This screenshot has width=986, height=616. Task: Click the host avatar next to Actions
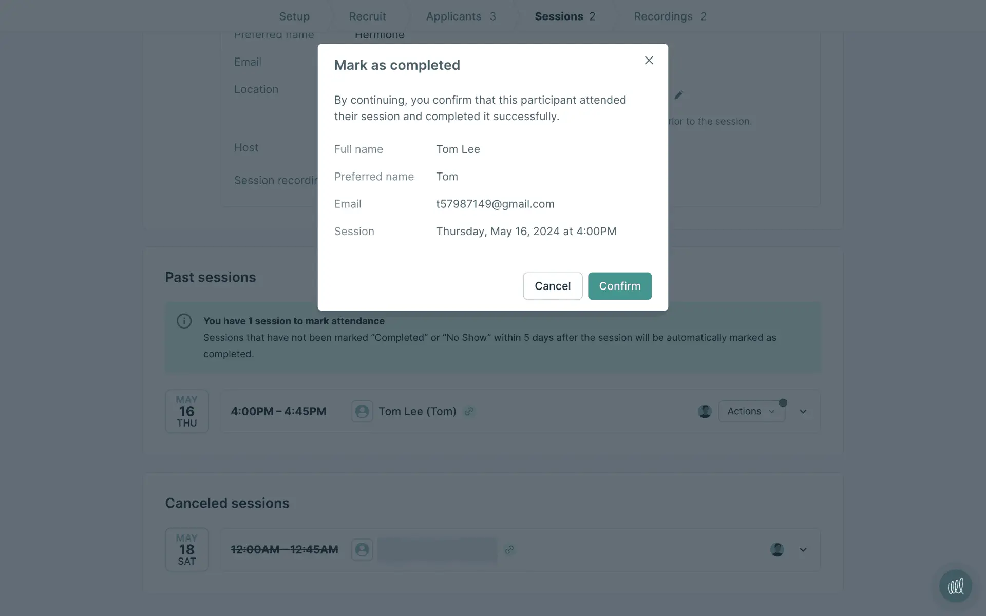tap(705, 411)
